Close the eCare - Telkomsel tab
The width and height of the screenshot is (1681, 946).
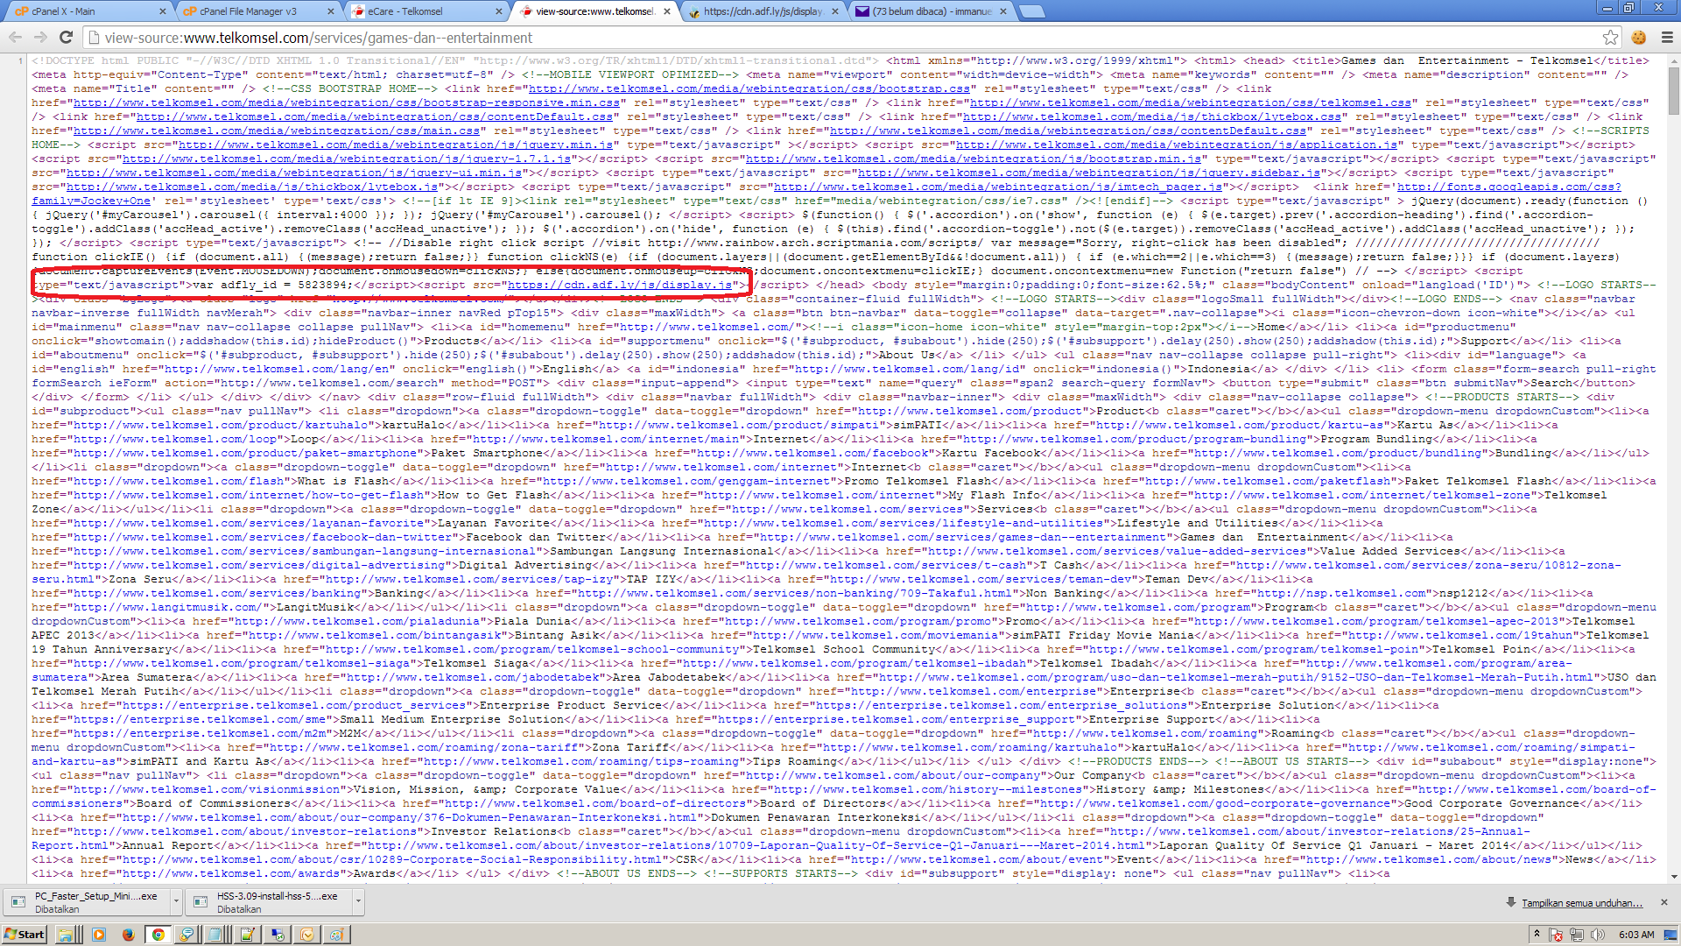(x=499, y=11)
